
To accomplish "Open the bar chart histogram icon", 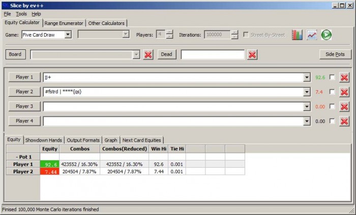I will [297, 35].
